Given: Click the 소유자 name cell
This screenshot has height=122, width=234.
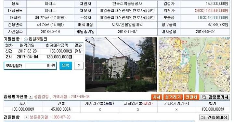Looking at the screenshot, I should (x=127, y=18).
